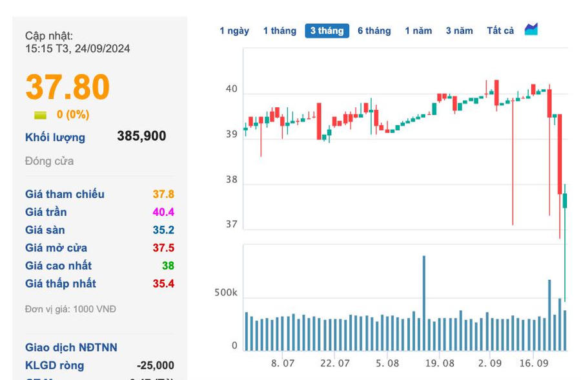Image resolution: width=581 pixels, height=380 pixels.
Task: Display the full history with Tất cả
Action: pyautogui.click(x=500, y=31)
